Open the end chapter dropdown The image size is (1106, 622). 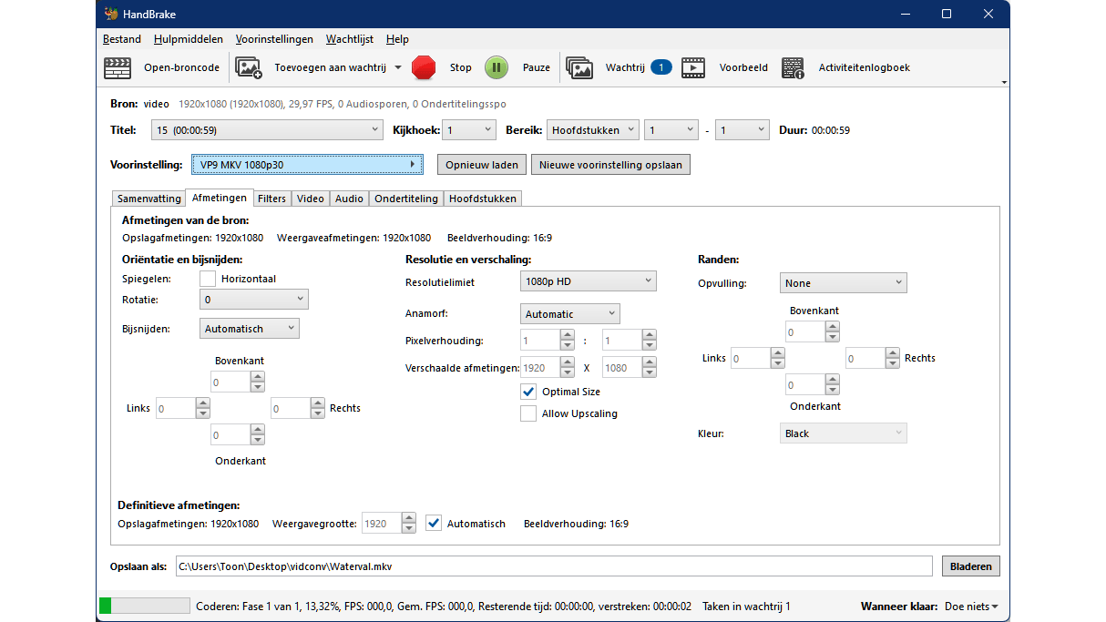[x=742, y=130]
